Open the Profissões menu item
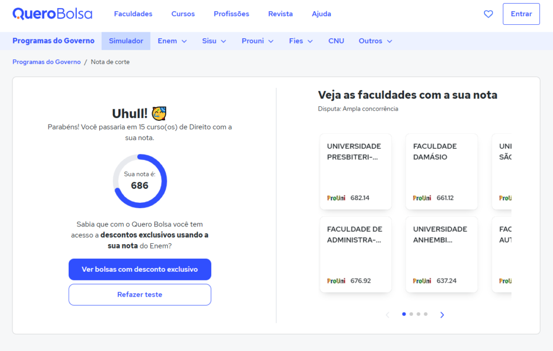This screenshot has width=553, height=351. click(x=231, y=13)
